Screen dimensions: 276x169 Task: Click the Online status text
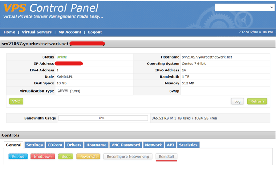point(62,57)
